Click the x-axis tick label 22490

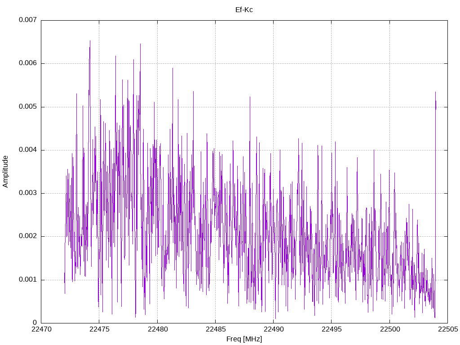pyautogui.click(x=274, y=329)
